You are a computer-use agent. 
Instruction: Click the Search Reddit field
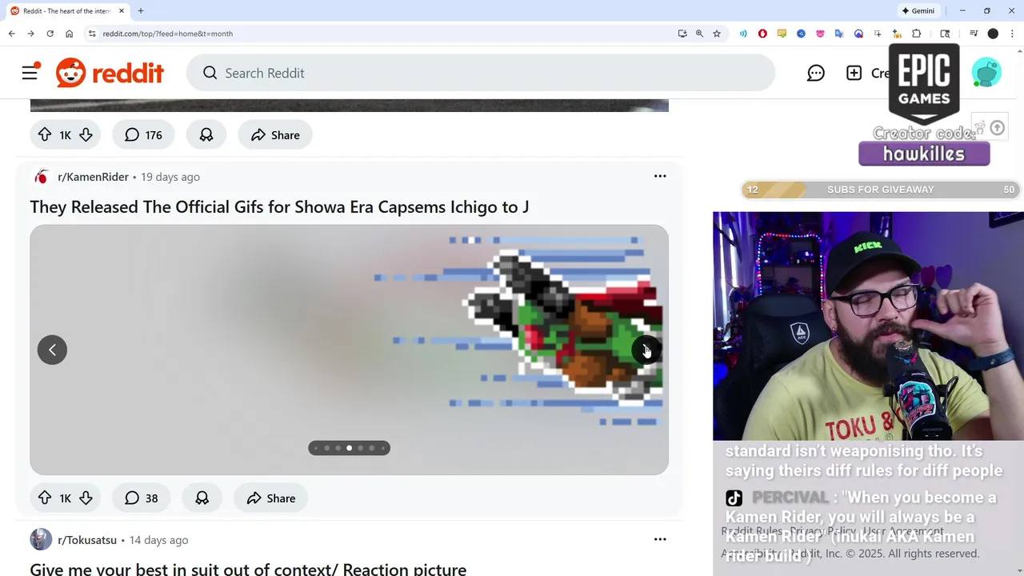pyautogui.click(x=481, y=73)
